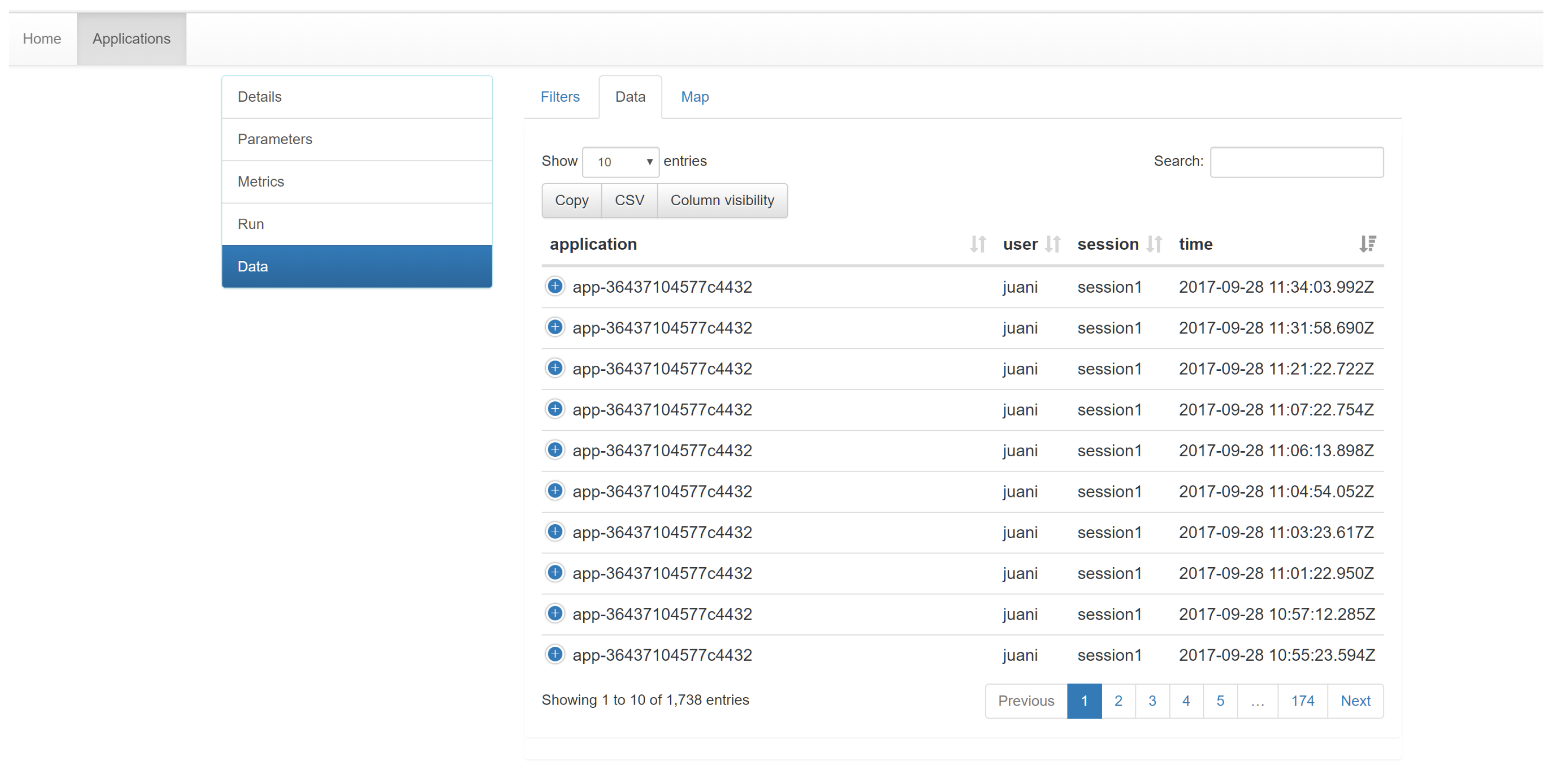Jump to last page 174
This screenshot has width=1555, height=773.
pos(1302,700)
